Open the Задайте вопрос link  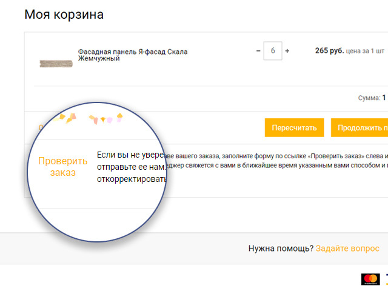347,249
